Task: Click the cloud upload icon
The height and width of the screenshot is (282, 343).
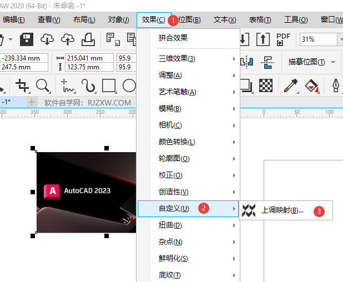Action: click(x=68, y=39)
